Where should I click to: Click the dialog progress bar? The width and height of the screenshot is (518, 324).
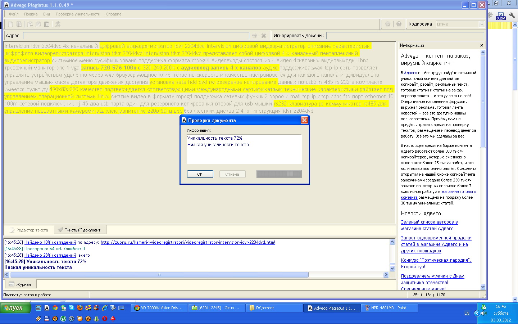(x=279, y=174)
